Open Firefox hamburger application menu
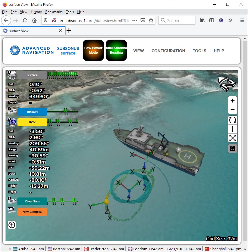The height and width of the screenshot is (252, 248). (242, 20)
